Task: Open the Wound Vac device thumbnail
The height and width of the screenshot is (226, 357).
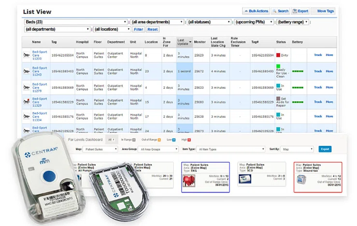Action: tap(301, 180)
